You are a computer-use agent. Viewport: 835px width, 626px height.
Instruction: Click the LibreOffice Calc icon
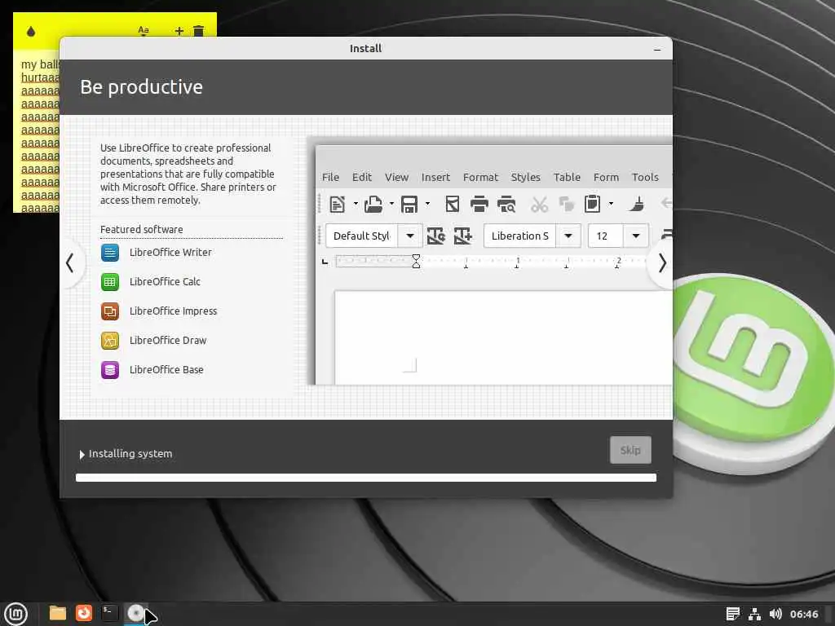110,281
